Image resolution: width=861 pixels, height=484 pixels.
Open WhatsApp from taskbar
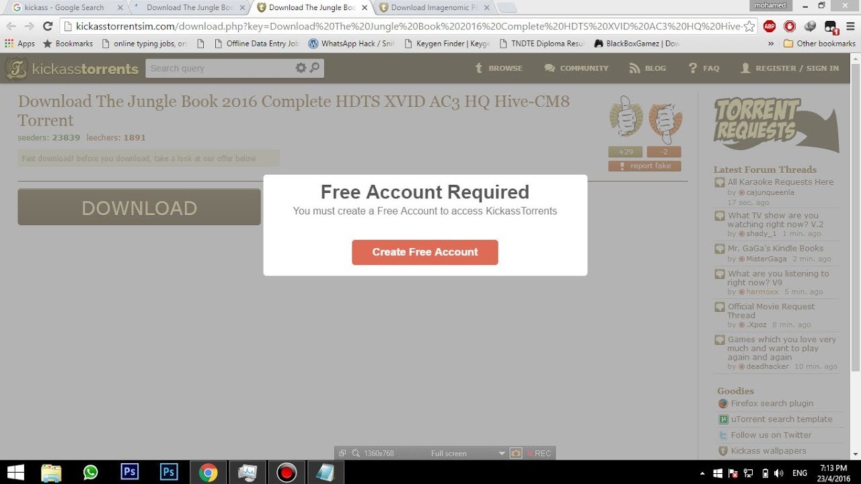(x=91, y=473)
